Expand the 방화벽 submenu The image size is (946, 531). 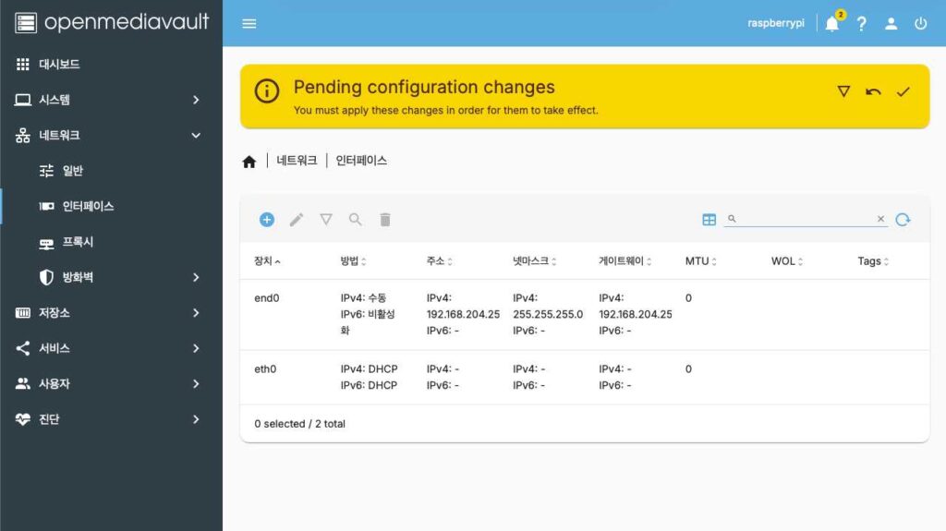(112, 278)
